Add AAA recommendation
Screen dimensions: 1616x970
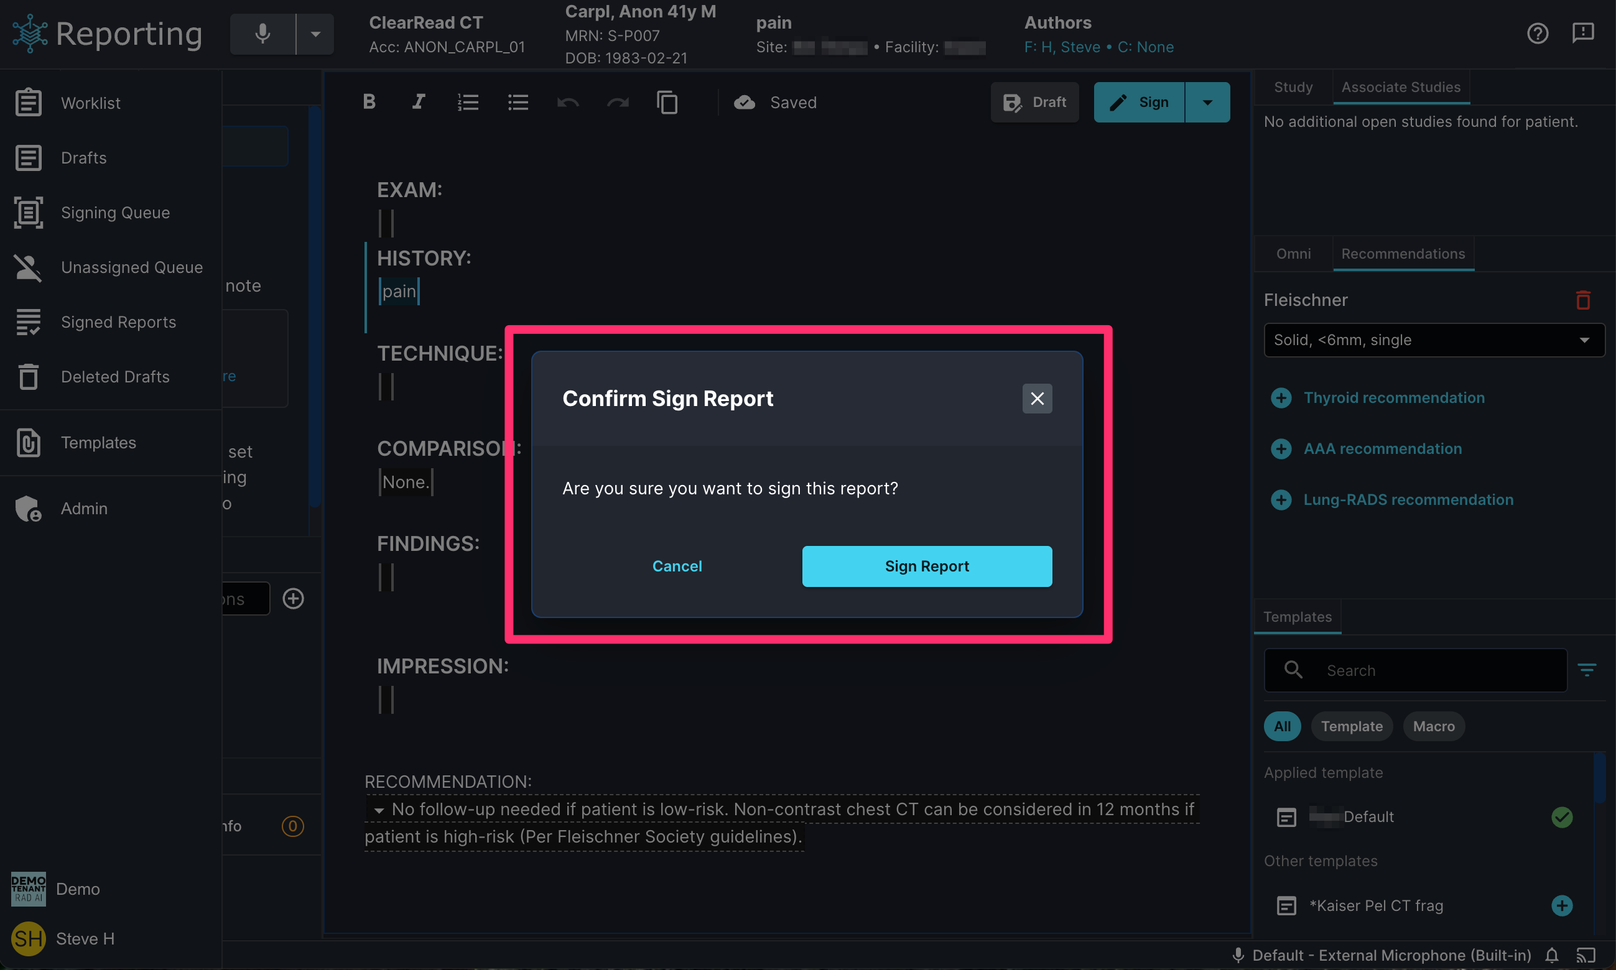coord(1367,448)
